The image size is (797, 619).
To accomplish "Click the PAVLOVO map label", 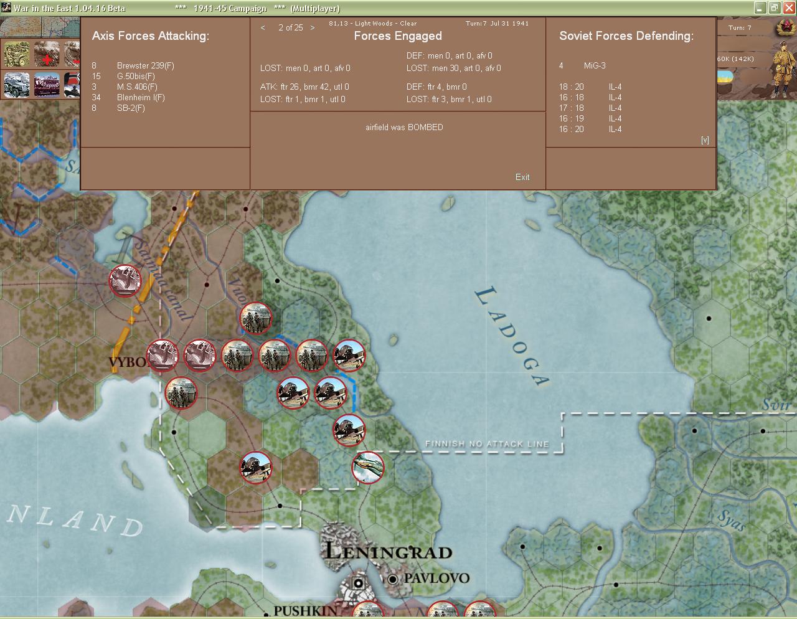I will point(436,579).
